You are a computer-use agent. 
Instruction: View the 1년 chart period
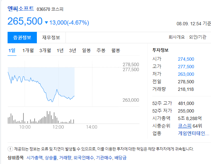pyautogui.click(x=60, y=51)
